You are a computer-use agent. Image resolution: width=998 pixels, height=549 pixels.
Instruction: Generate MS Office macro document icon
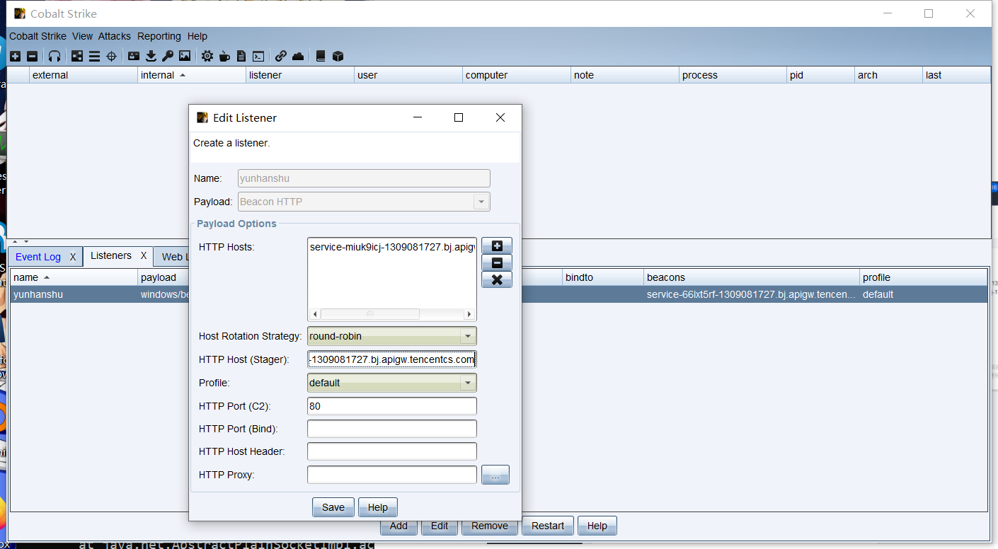pyautogui.click(x=241, y=56)
